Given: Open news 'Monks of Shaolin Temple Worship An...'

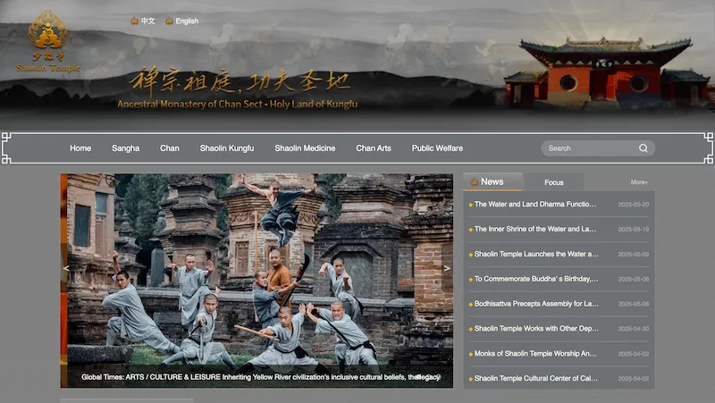Looking at the screenshot, I should 534,353.
